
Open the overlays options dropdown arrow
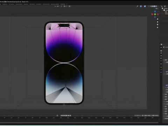click(147, 6)
